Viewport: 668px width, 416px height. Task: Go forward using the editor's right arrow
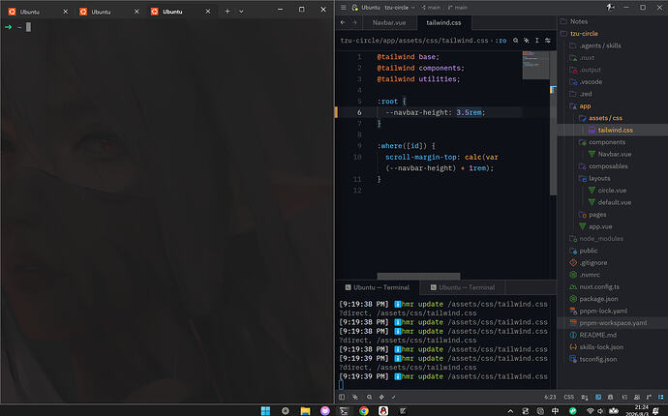354,22
